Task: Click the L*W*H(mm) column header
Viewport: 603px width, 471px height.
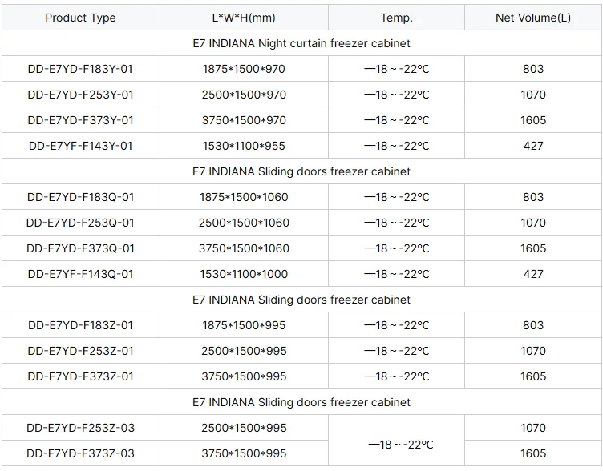Action: point(244,18)
